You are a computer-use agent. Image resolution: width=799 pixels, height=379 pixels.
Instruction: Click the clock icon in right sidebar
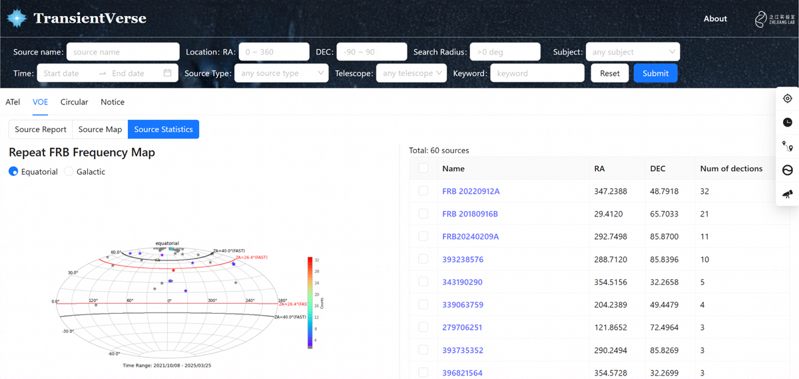(x=788, y=123)
